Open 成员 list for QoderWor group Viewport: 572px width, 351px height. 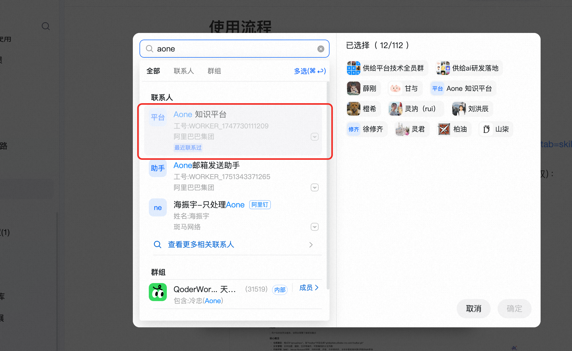tap(309, 288)
